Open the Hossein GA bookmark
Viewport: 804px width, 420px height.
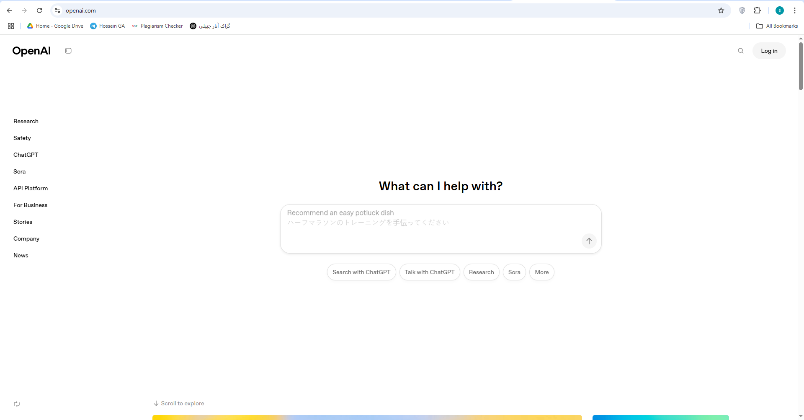pos(108,26)
